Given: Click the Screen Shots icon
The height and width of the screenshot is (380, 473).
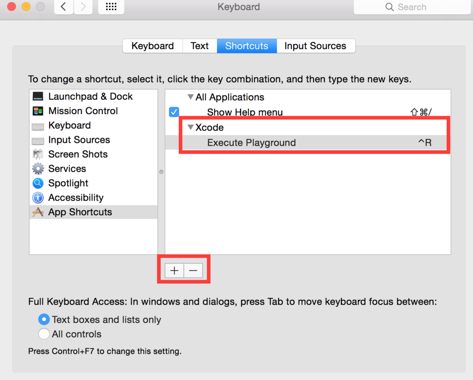Looking at the screenshot, I should pos(38,154).
